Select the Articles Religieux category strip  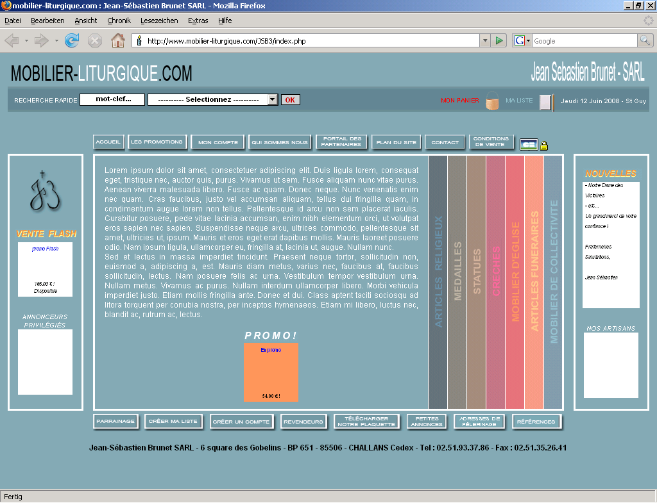point(438,282)
